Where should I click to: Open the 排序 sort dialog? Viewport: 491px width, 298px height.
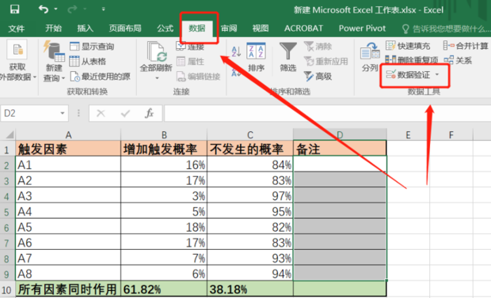(256, 57)
